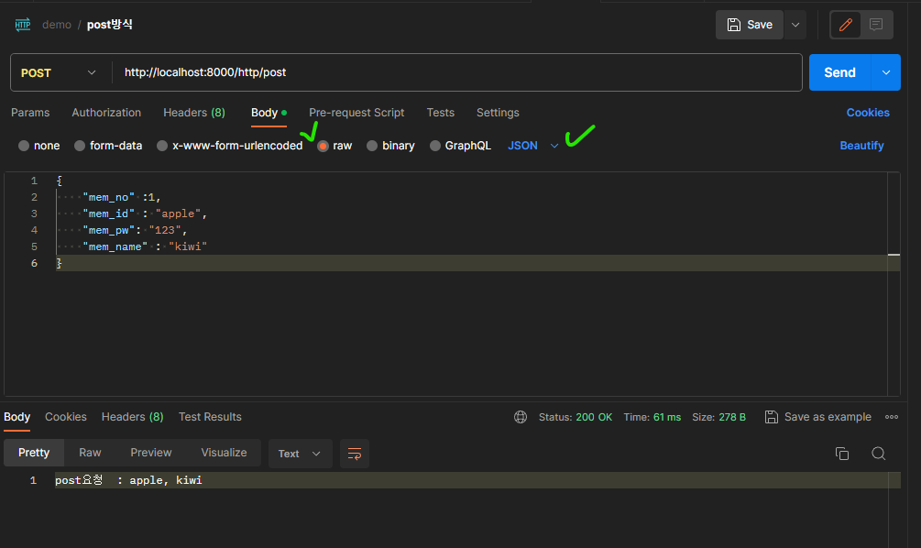Open the response Headers (8) tab
921x548 pixels.
(132, 417)
